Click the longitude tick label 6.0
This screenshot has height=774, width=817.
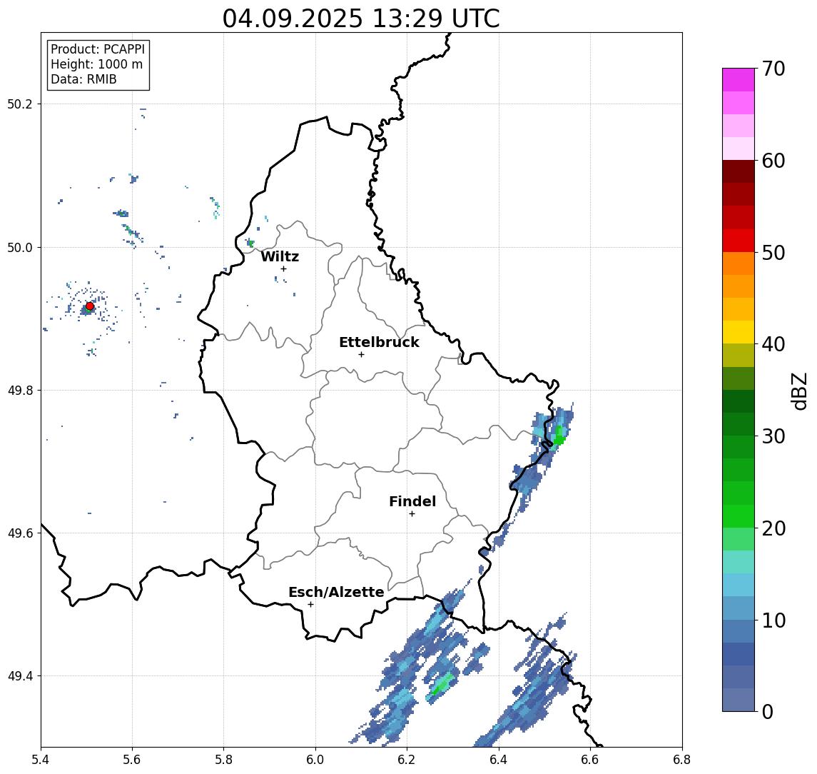(x=316, y=760)
